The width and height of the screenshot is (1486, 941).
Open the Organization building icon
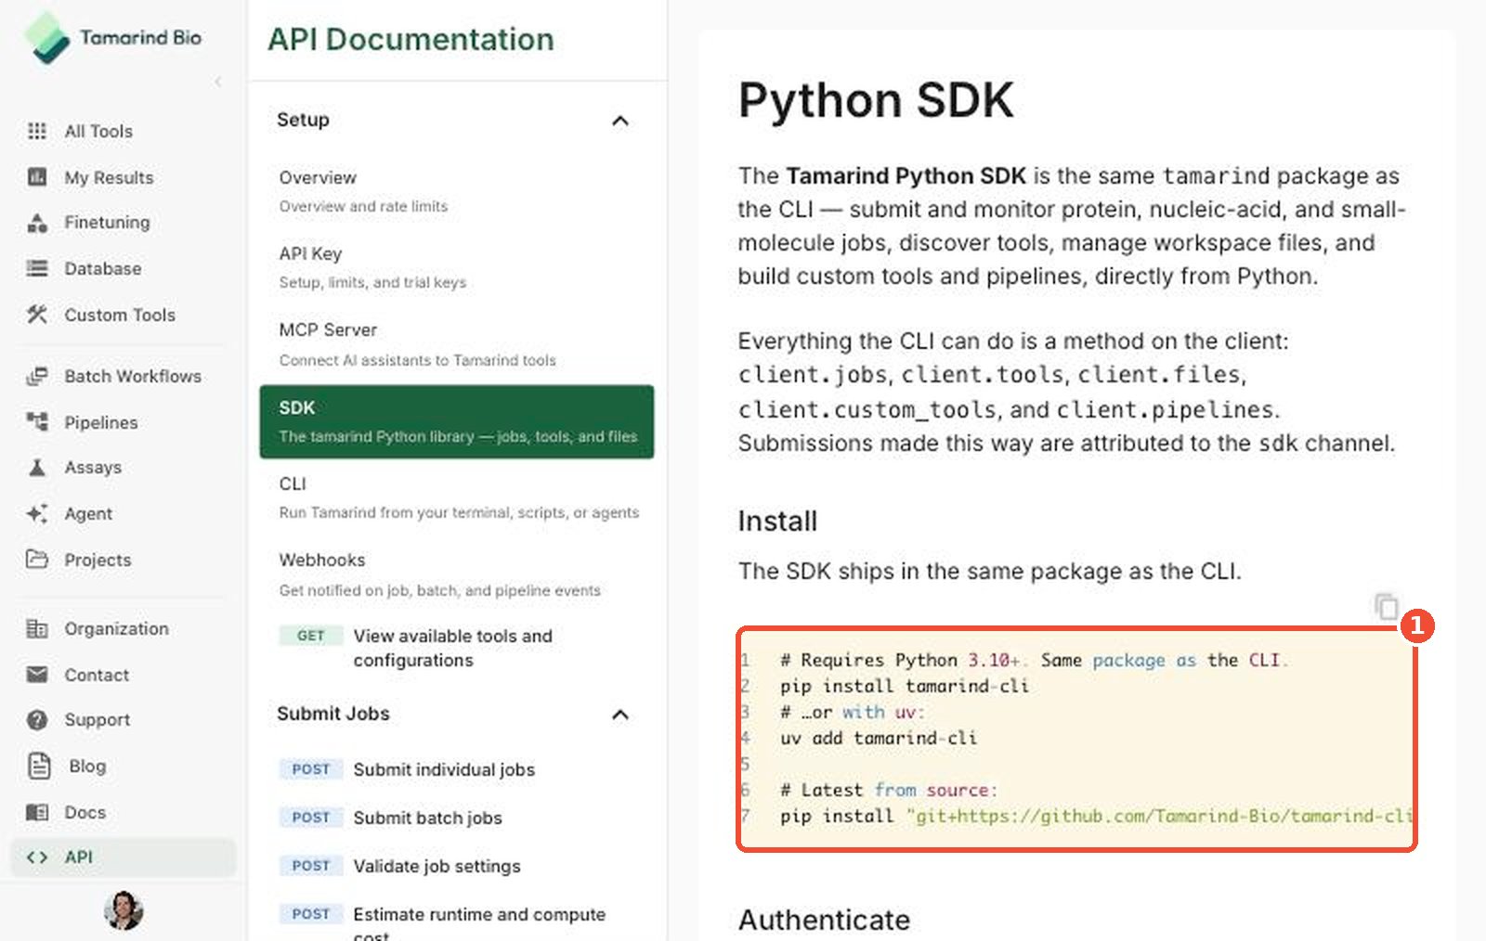coord(37,628)
